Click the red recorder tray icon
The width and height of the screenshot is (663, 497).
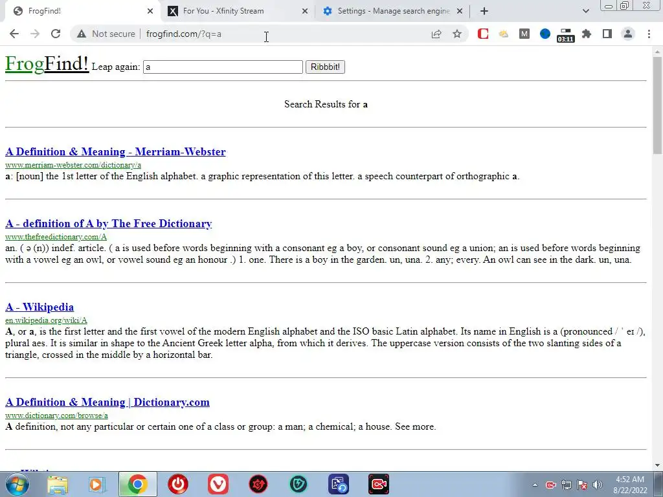[550, 485]
